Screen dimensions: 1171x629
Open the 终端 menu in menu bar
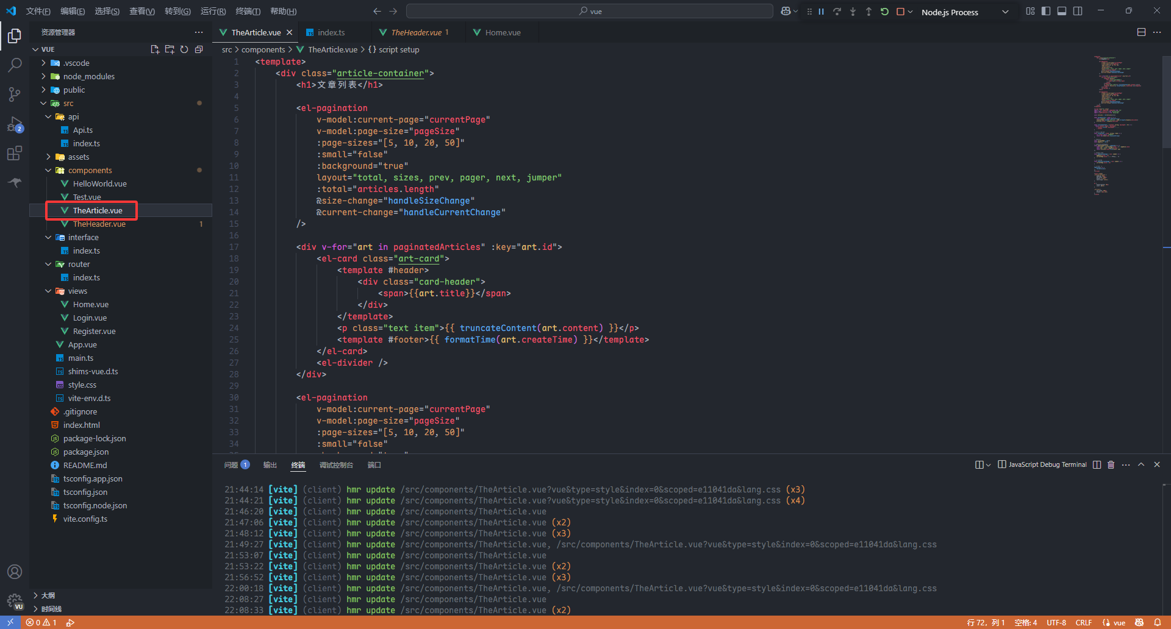click(248, 11)
